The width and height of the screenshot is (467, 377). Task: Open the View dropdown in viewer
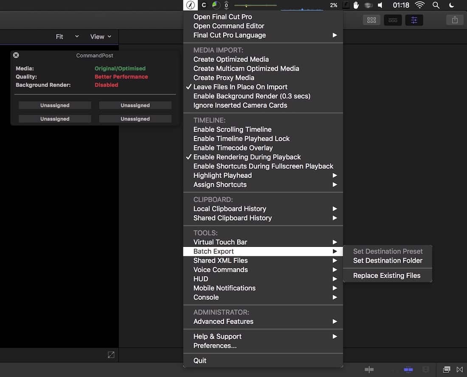[x=101, y=36]
